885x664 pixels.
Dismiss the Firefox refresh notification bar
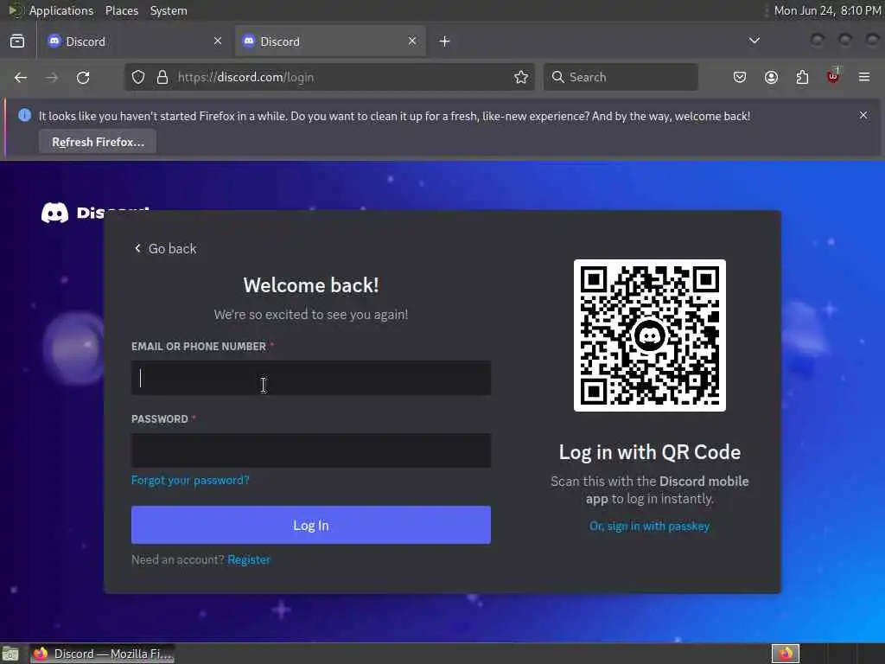(863, 115)
